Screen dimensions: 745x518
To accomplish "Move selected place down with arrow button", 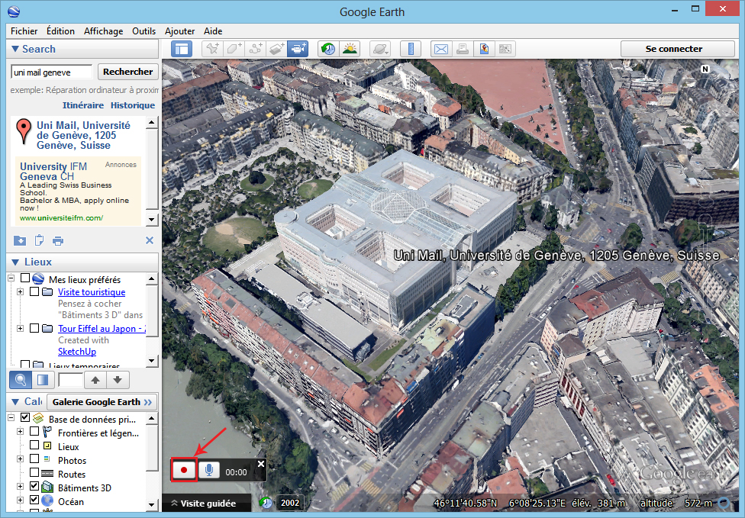I will click(118, 380).
